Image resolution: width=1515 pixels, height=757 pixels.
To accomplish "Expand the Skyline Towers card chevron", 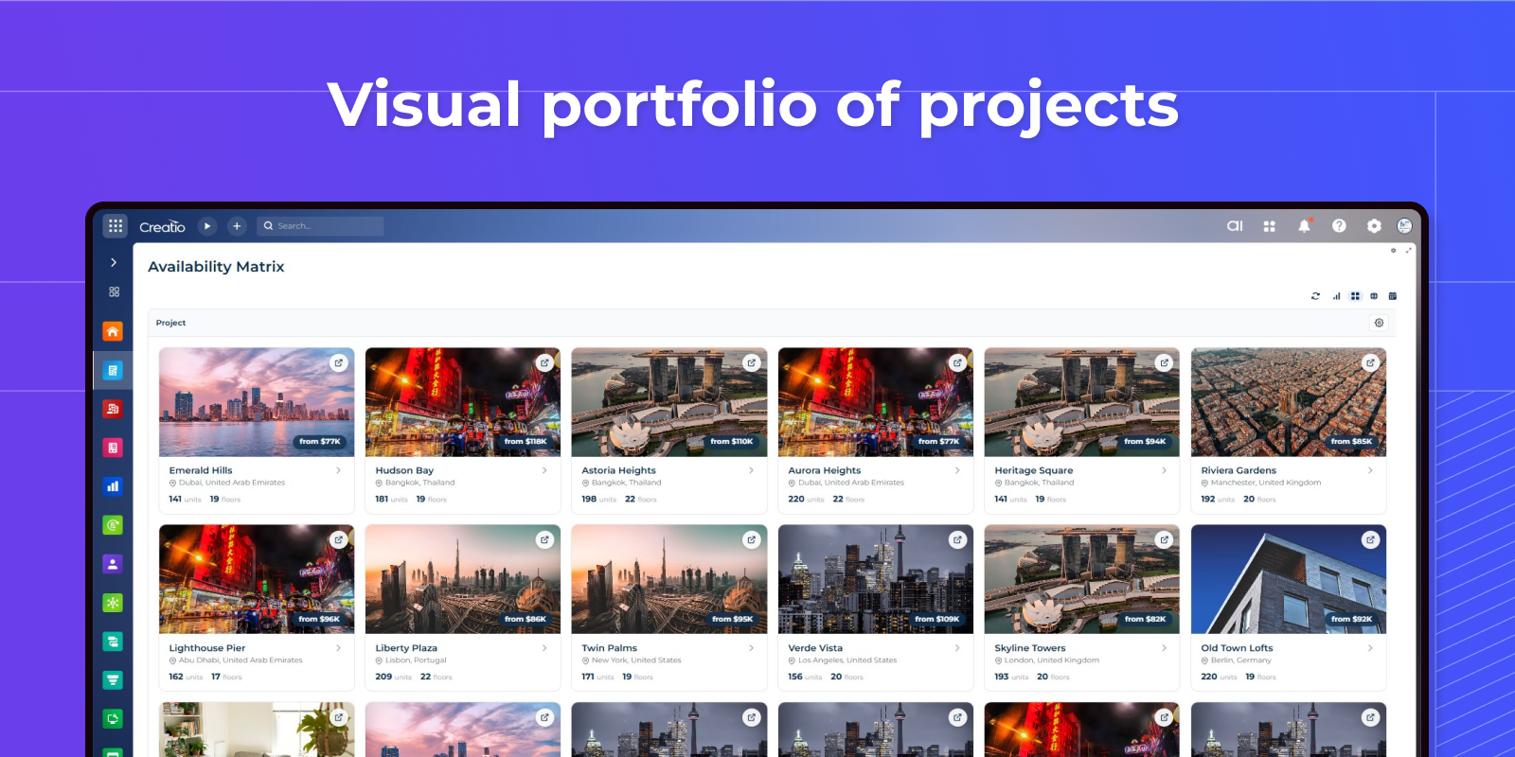I will 1164,648.
